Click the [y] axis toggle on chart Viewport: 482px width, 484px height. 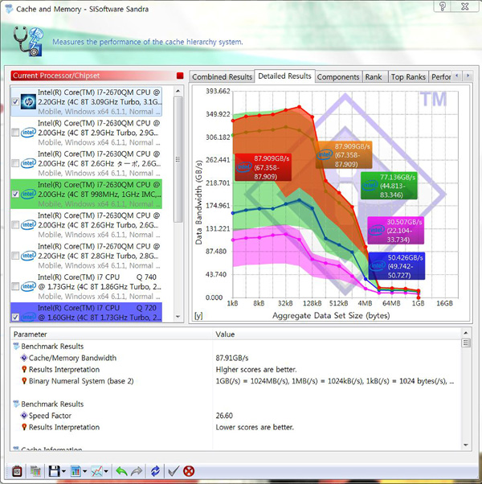pos(198,316)
